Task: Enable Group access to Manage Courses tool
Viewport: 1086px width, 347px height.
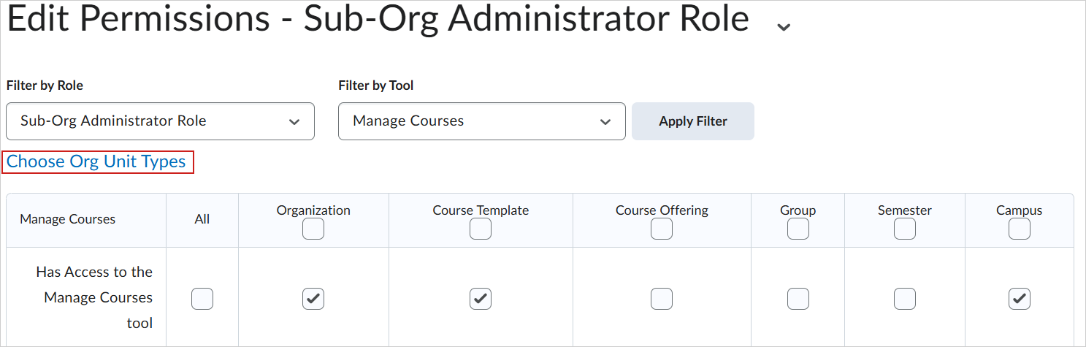Action: click(798, 298)
